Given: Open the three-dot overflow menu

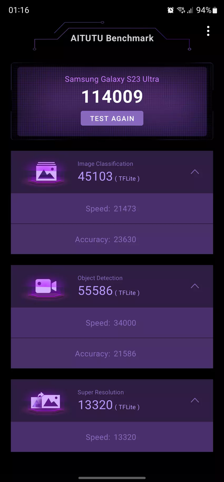Looking at the screenshot, I should pyautogui.click(x=208, y=31).
